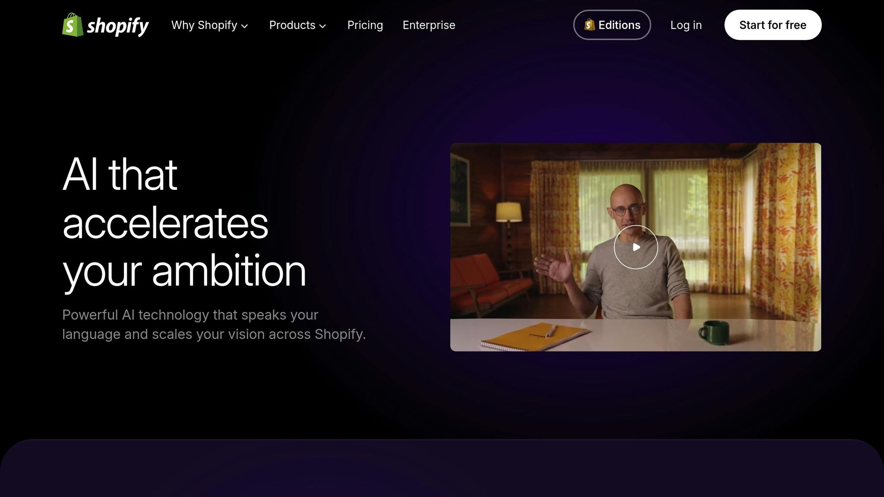The image size is (884, 497).
Task: Go to the Pricing page
Action: coord(365,25)
